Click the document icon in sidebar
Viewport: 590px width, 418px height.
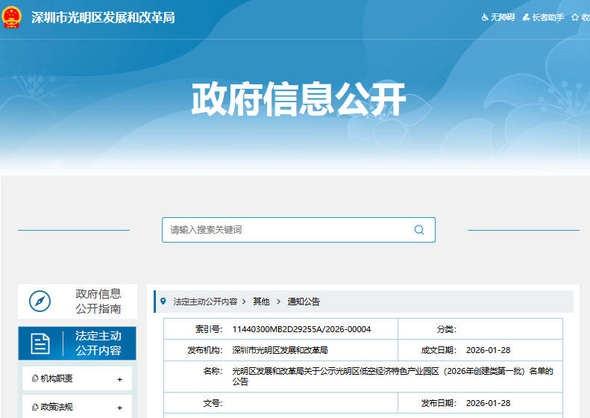[x=40, y=343]
